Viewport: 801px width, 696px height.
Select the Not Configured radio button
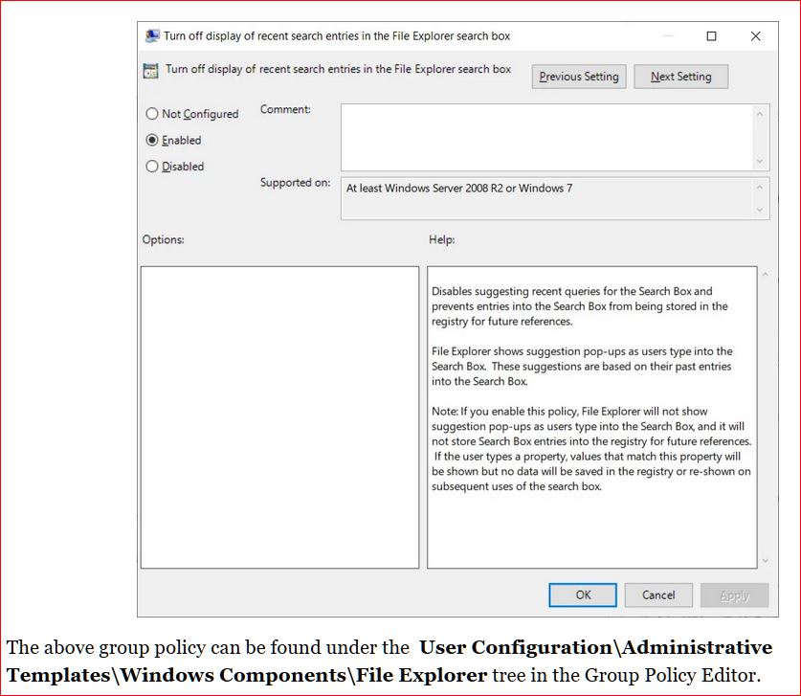click(152, 114)
